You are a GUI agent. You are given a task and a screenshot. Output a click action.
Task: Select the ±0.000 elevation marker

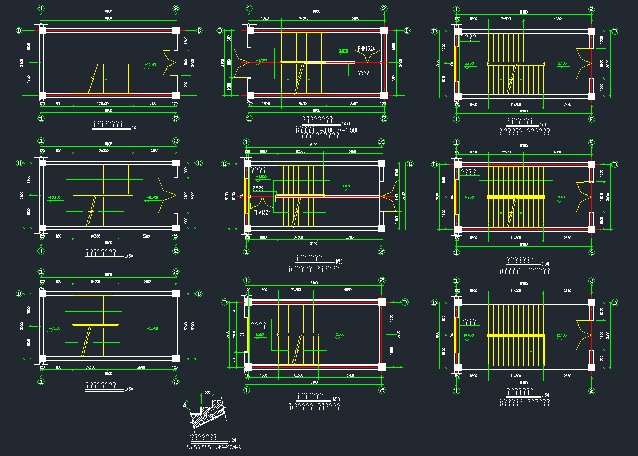pos(348,186)
